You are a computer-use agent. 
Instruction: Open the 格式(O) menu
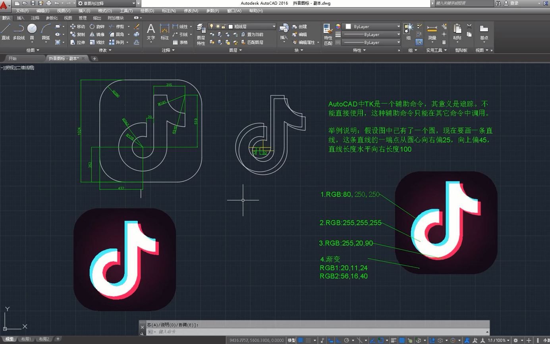pyautogui.click(x=104, y=11)
